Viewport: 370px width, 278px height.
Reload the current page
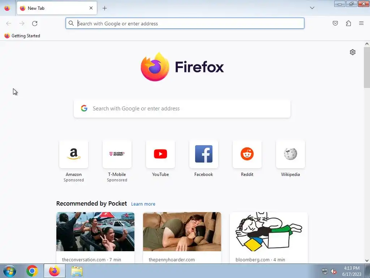tap(35, 24)
